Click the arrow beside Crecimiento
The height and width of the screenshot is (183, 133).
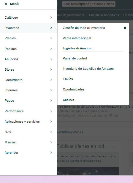(x=51, y=80)
